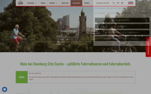
Task: Click the 'Moin bei Hamburg City Cycles' heading
Action: (75, 64)
